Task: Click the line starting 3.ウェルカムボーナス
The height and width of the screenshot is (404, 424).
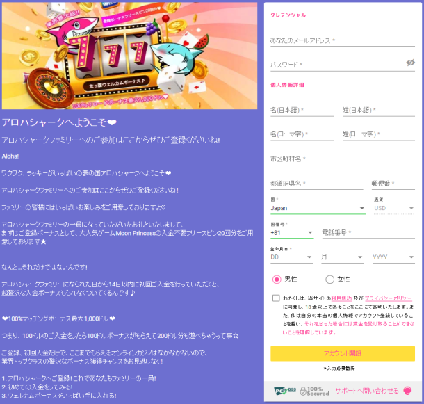Action: (x=59, y=396)
